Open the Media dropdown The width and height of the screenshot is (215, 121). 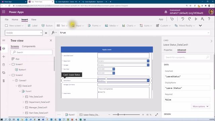[112, 26]
